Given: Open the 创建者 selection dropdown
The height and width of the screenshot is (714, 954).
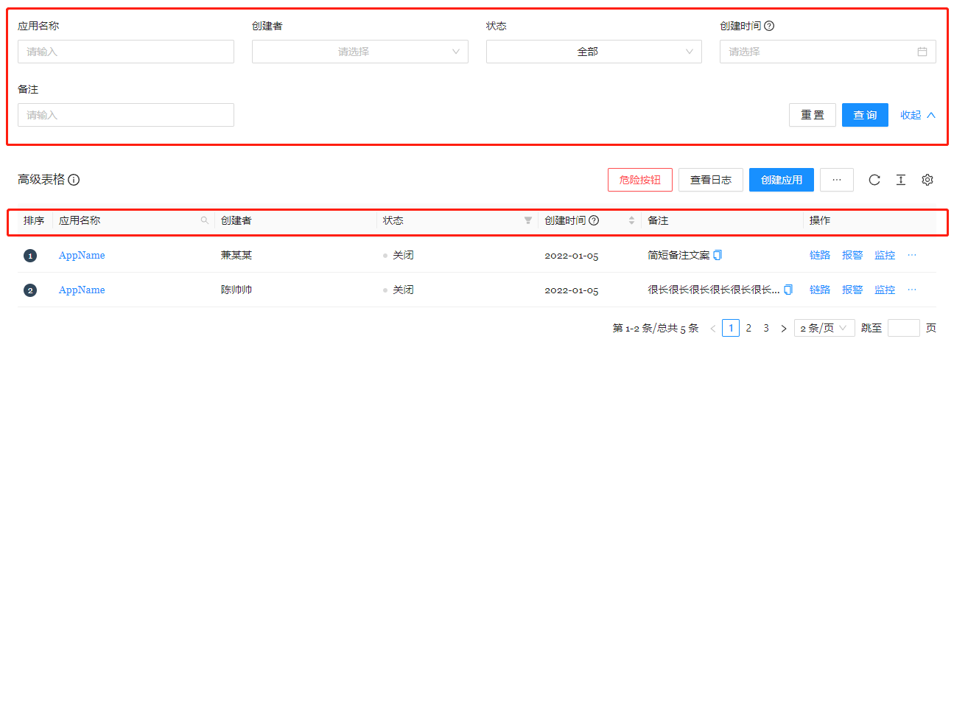Looking at the screenshot, I should pyautogui.click(x=359, y=52).
